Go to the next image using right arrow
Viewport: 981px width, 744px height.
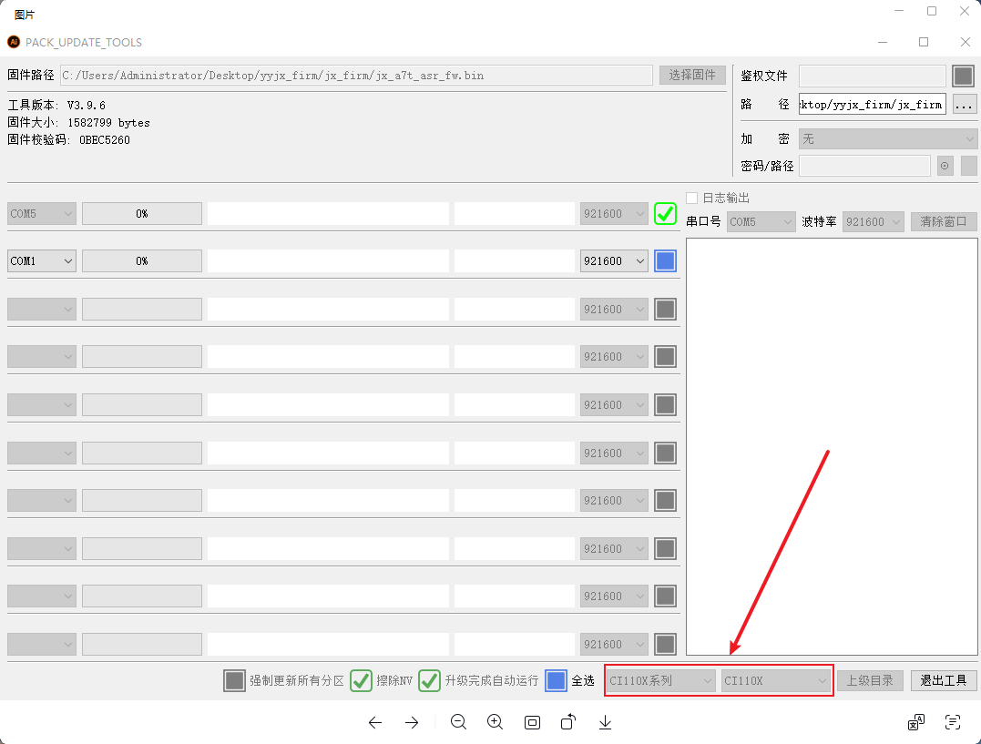412,722
